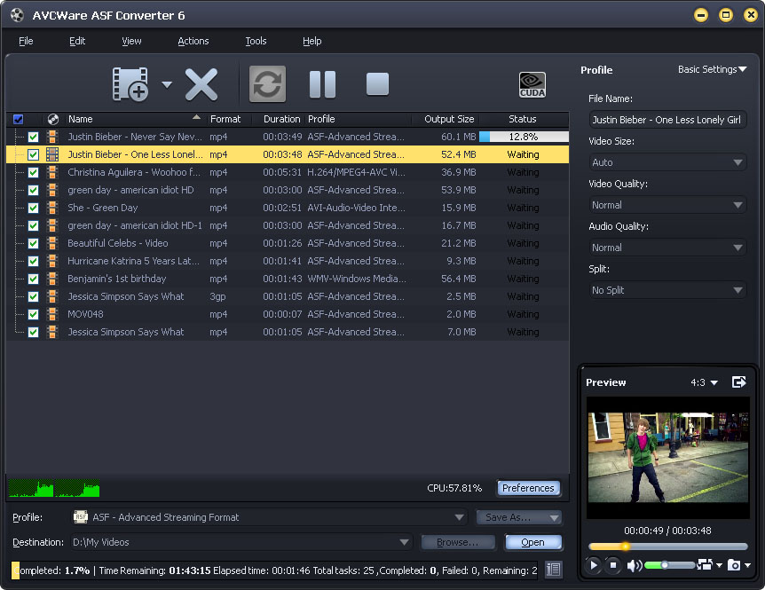Open the Video Quality dropdown
This screenshot has width=765, height=590.
point(667,204)
